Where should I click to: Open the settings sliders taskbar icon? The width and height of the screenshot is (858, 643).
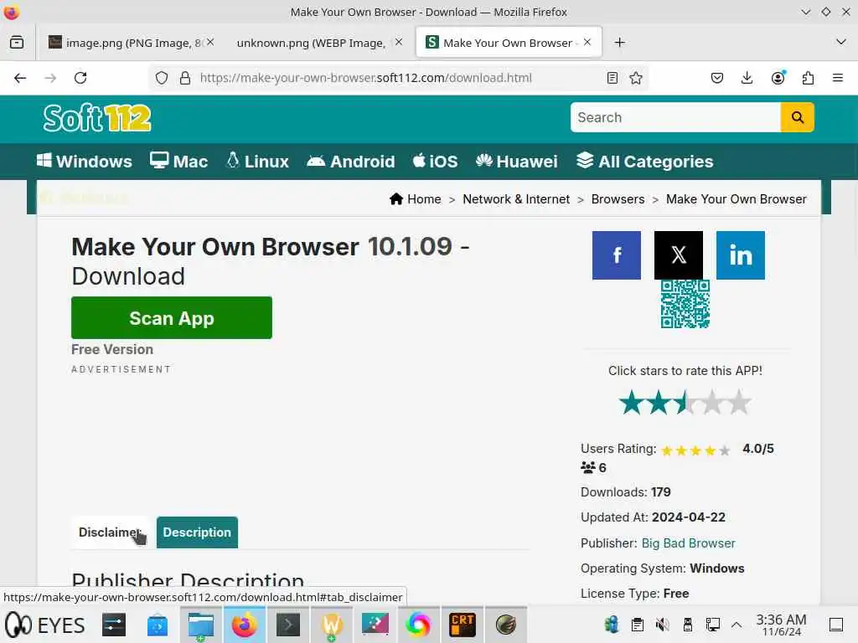tap(114, 625)
